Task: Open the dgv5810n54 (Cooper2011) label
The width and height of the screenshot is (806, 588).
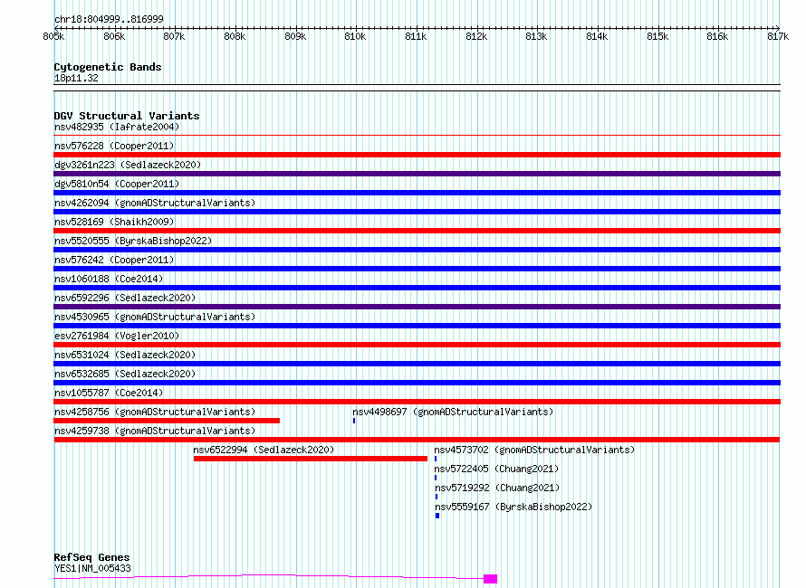Action: point(117,184)
